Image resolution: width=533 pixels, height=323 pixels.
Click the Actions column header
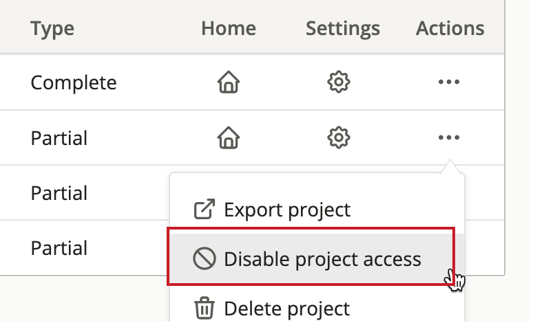(450, 27)
